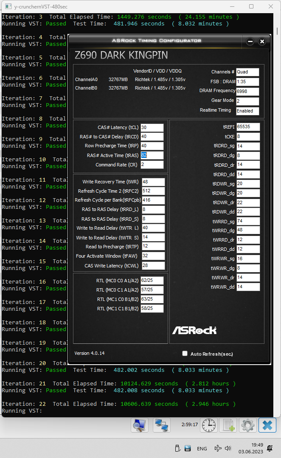This screenshot has height=458, width=281.
Task: Click the tWTR_L value field
Action: point(153,228)
